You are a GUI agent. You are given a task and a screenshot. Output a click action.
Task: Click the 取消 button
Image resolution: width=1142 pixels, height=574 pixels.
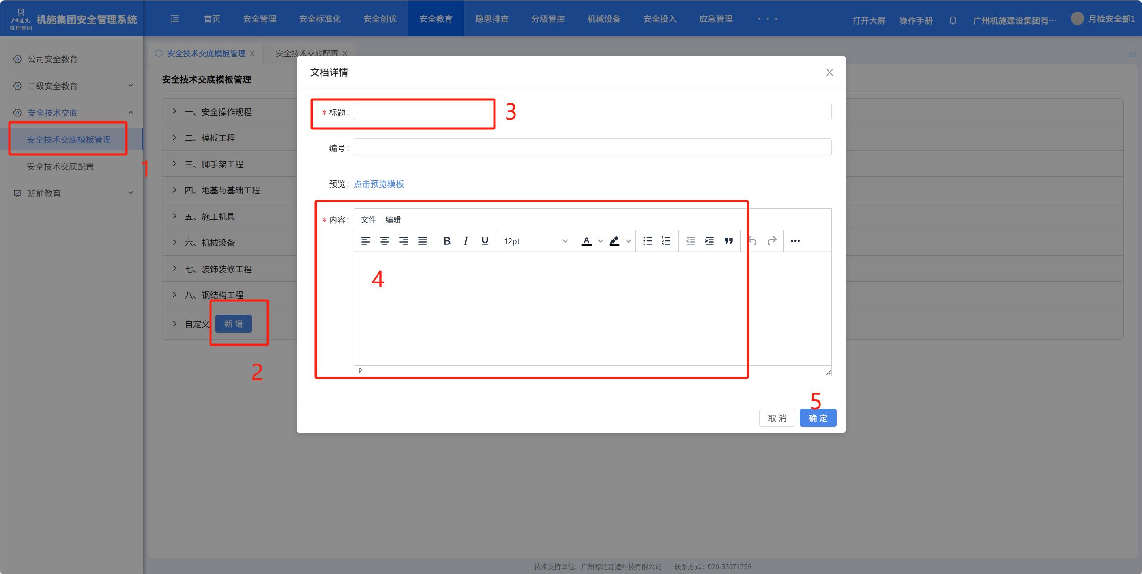click(x=777, y=418)
